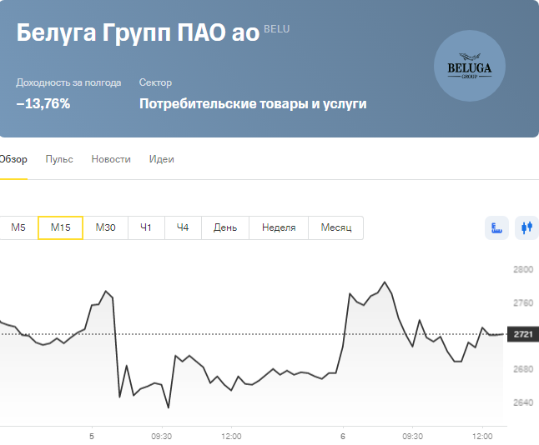Click date marker 5 on time axis
The width and height of the screenshot is (539, 445).
click(x=92, y=437)
